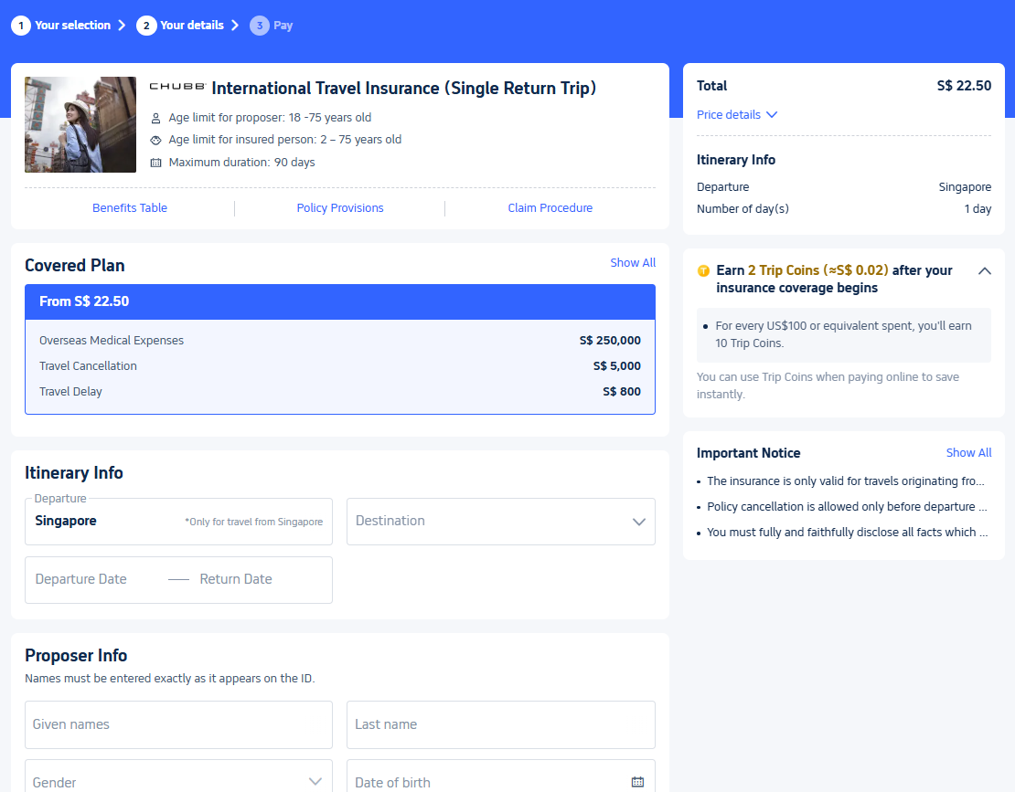Click the proposer age limit person icon

[x=155, y=118]
